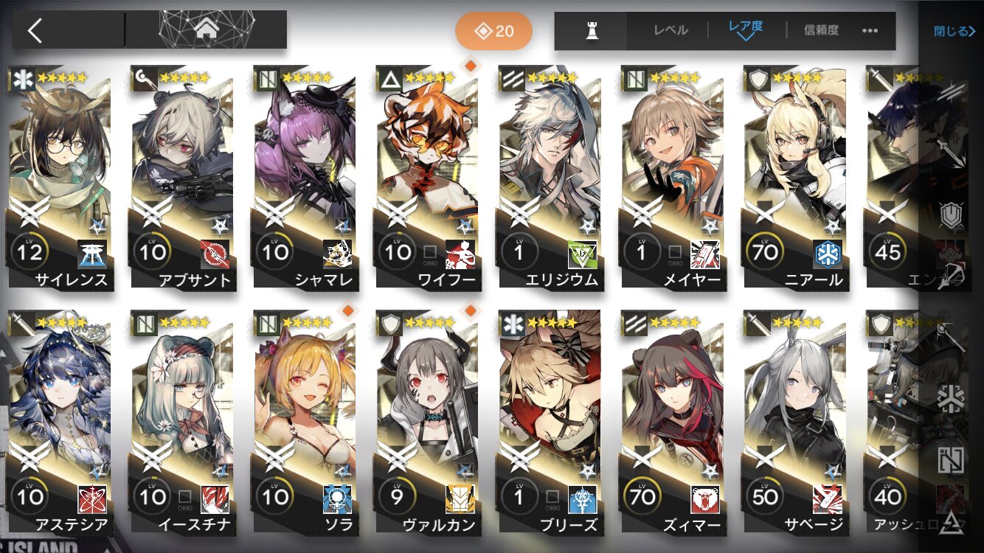Collapse the class sidebar with 閉じる
Viewport: 984px width, 553px height.
point(954,31)
